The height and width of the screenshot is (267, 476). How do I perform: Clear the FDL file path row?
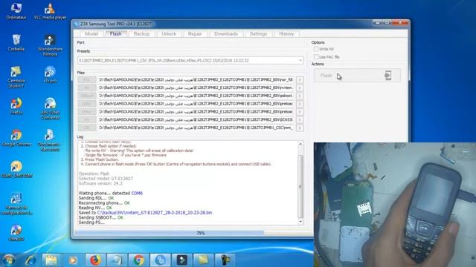(x=300, y=79)
